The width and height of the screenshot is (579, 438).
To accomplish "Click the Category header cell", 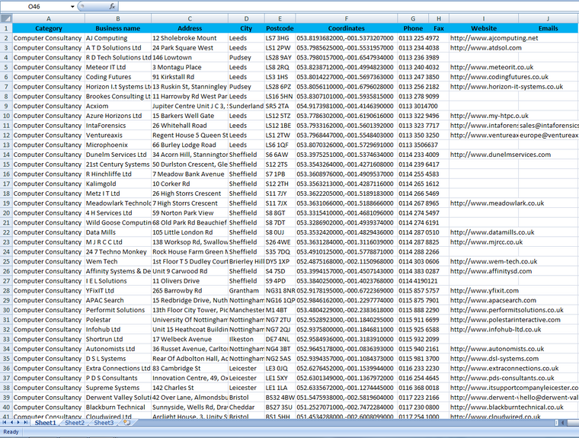I will point(48,28).
